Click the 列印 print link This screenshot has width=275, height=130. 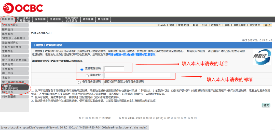coord(204,25)
